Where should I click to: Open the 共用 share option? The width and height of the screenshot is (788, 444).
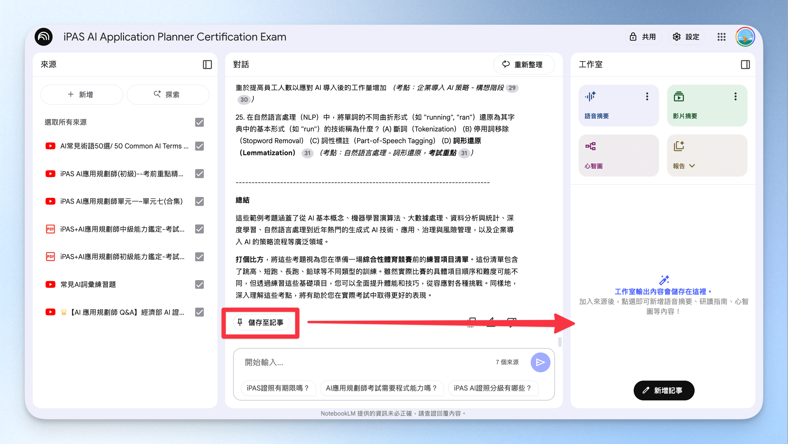pyautogui.click(x=643, y=37)
